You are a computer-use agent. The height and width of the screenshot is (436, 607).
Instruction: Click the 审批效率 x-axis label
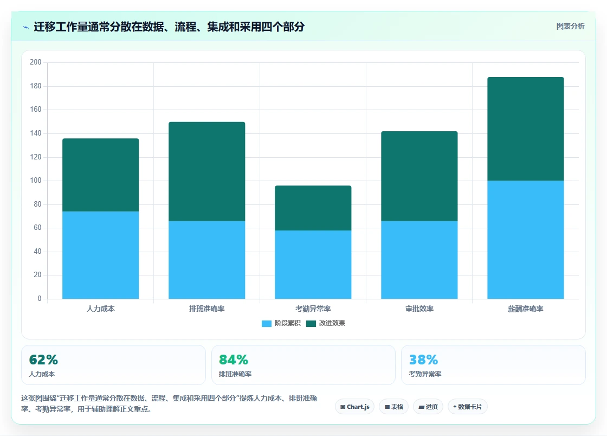(x=419, y=309)
